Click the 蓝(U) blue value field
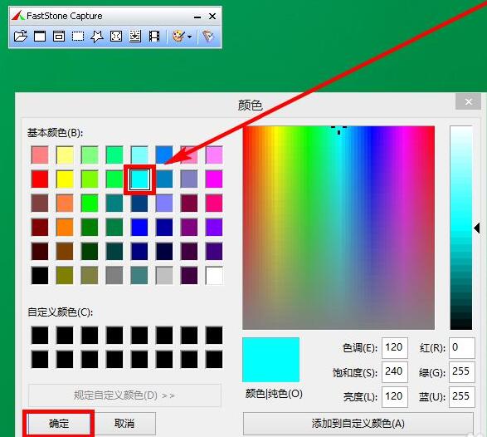Screen dimensions: 487x437 462,396
